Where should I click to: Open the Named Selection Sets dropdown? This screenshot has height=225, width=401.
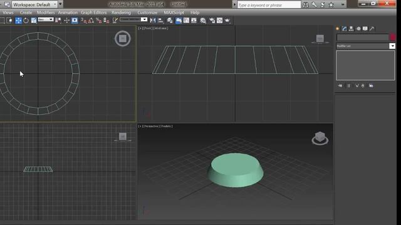[133, 19]
